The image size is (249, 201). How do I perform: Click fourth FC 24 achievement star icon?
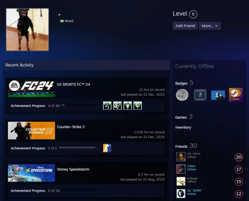(138, 106)
